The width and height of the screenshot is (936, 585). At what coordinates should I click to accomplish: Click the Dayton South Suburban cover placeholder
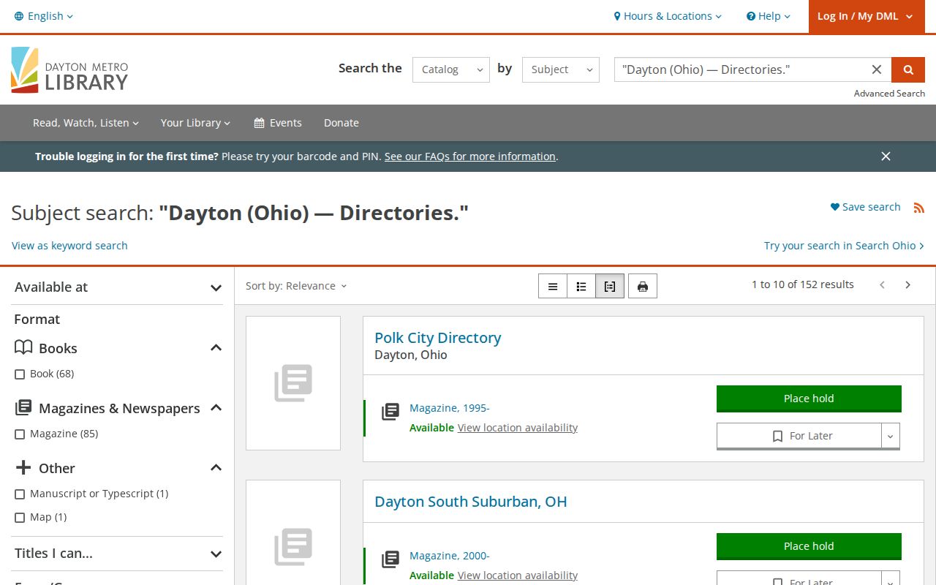pos(293,532)
